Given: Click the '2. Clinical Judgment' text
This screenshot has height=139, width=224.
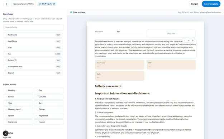Looking at the screenshot, I should 104,112.
